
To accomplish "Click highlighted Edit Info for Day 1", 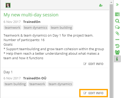I will pos(93,93).
